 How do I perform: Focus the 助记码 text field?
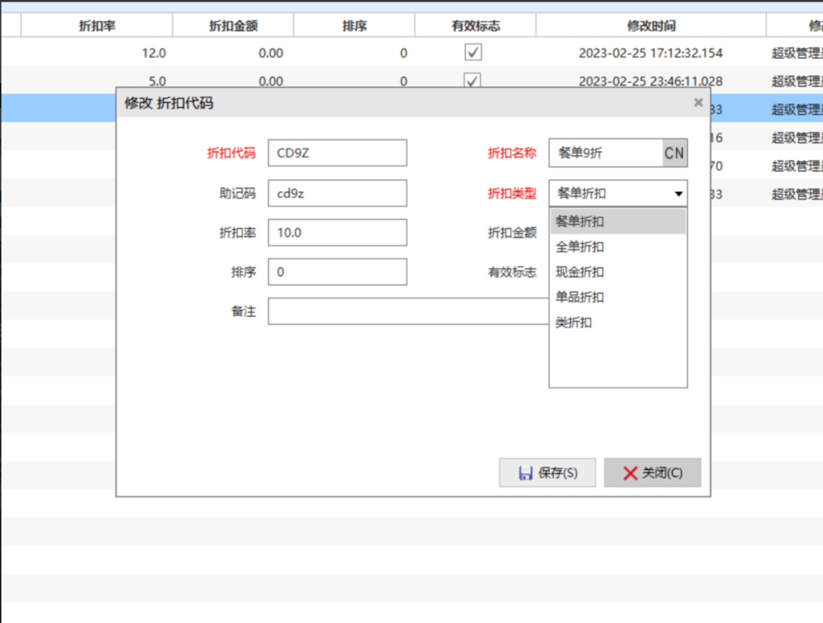point(337,194)
